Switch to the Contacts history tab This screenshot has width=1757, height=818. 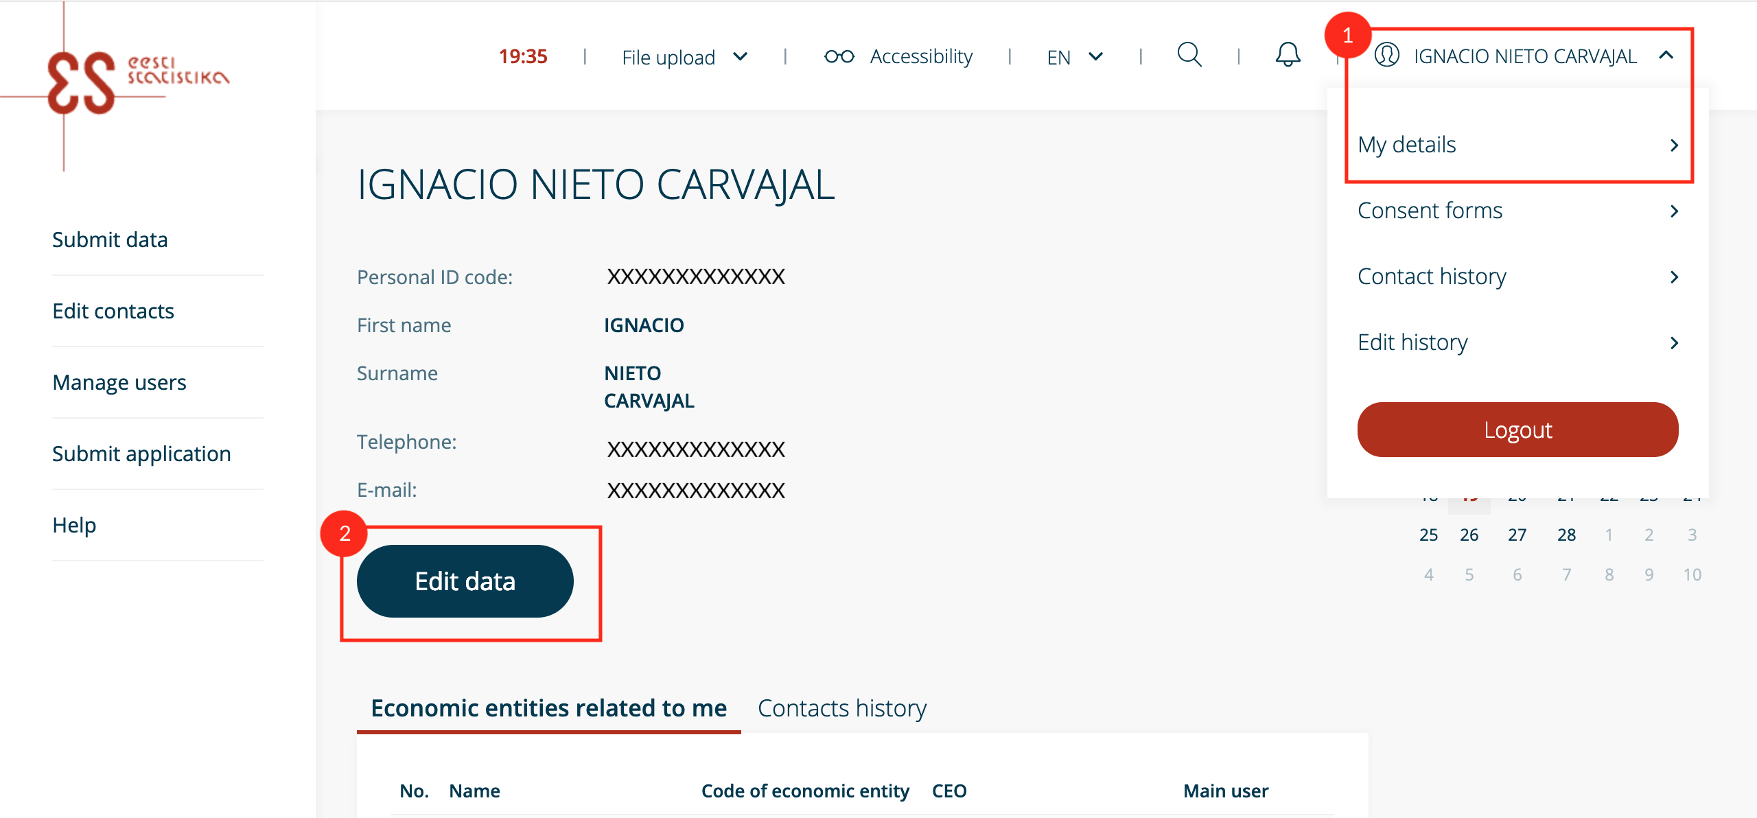[841, 708]
